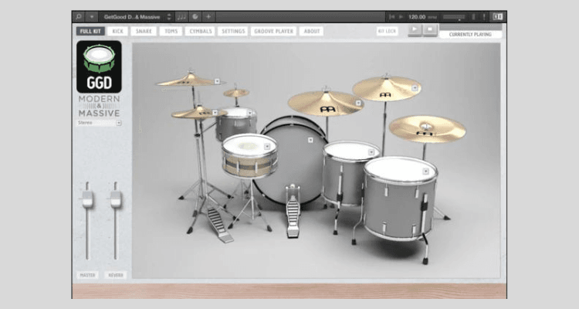This screenshot has height=309, width=579.
Task: Click the REVERB label button
Action: point(116,275)
